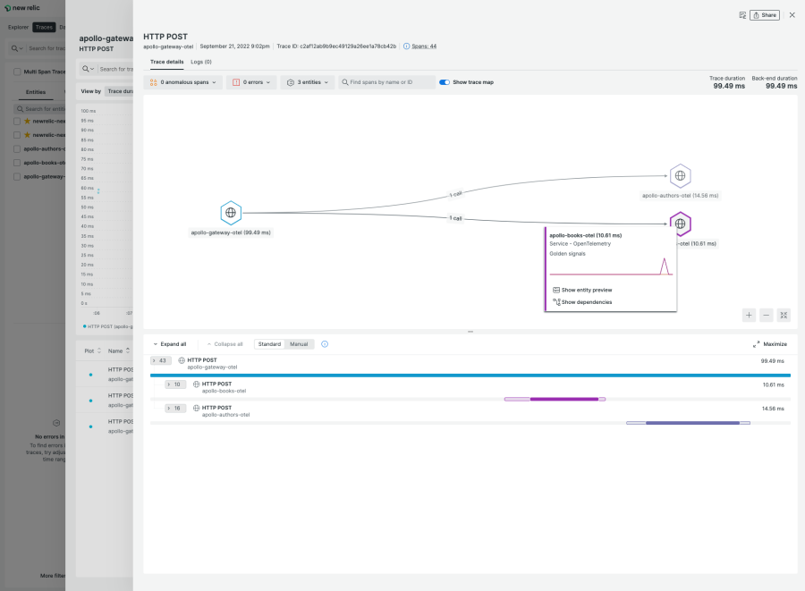Click Collapse all spans
Screen dimensions: 805x591
click(x=225, y=344)
